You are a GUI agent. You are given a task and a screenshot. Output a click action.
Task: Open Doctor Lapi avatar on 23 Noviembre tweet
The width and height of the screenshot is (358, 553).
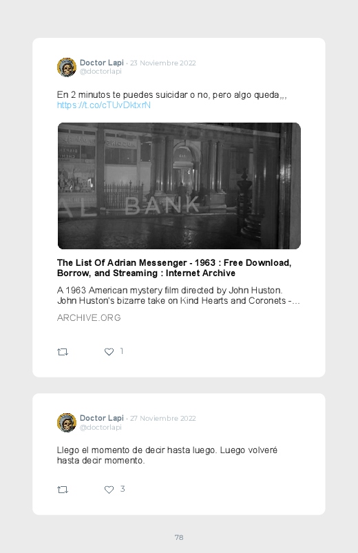point(67,67)
